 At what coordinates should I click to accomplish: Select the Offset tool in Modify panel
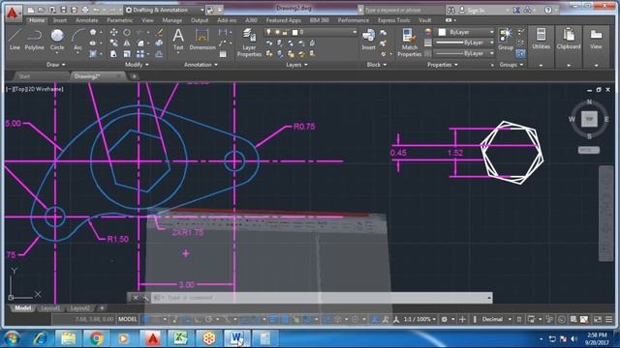click(159, 54)
